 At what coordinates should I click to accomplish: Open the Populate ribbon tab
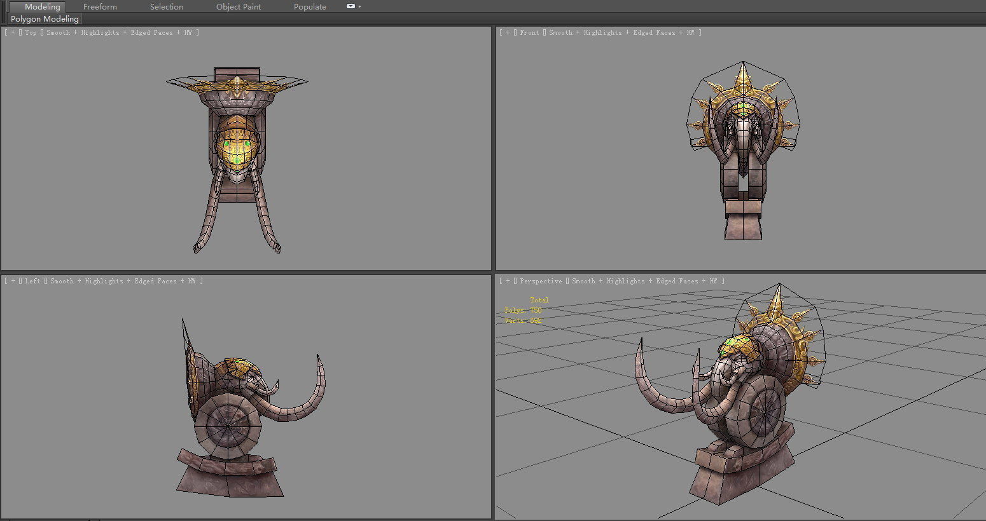pos(310,6)
